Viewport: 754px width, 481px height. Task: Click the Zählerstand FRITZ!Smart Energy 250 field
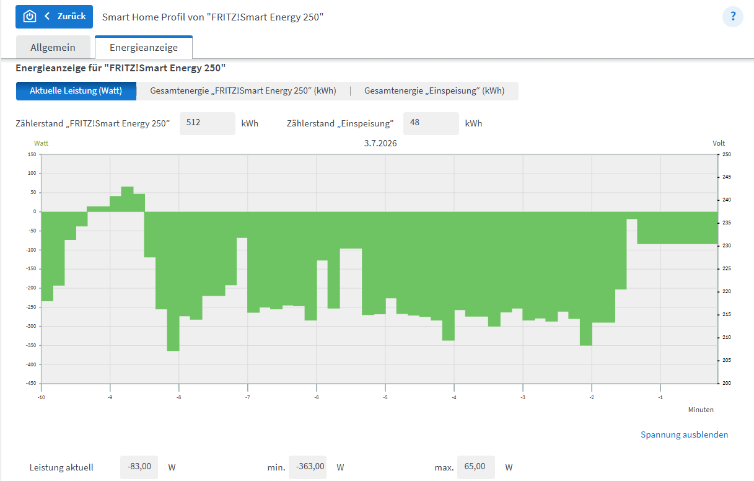click(x=208, y=123)
